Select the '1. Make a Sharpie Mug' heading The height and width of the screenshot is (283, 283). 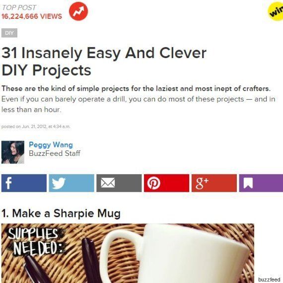[61, 213]
